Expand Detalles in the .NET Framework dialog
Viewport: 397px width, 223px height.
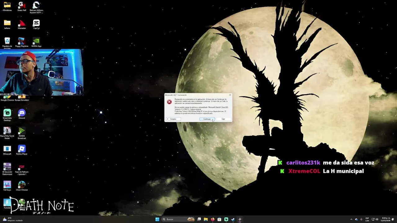point(173,119)
